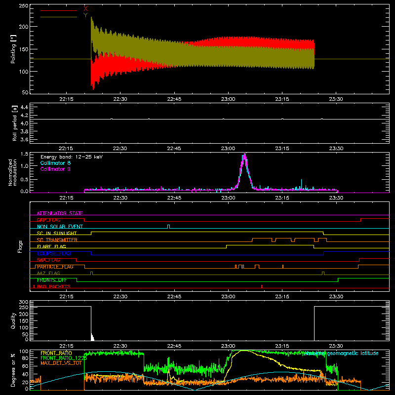The height and width of the screenshot is (395, 395).
Task: Select the ECLIPSE_FLAG label
Action: click(x=54, y=253)
